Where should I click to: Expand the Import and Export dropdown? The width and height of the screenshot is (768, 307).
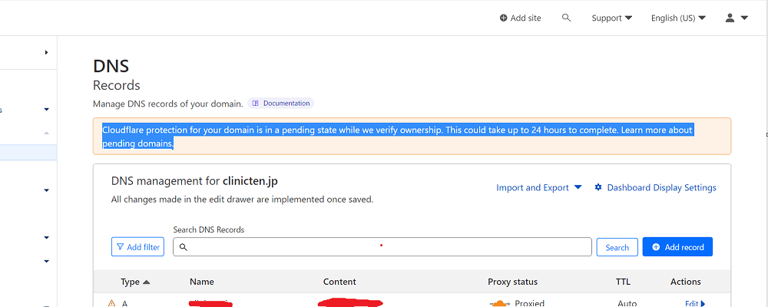pos(539,187)
